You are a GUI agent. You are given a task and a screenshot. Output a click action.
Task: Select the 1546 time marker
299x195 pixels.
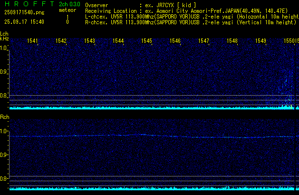point(175,41)
